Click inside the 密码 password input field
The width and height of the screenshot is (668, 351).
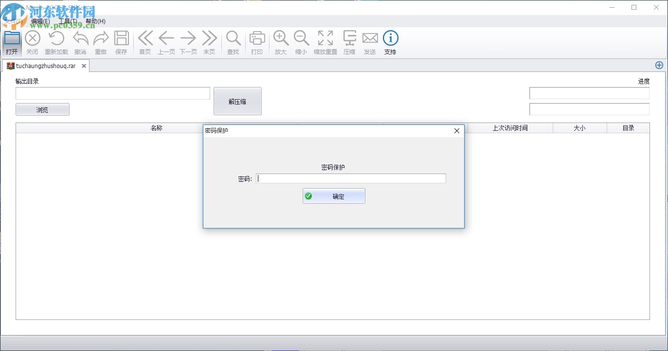[x=350, y=178]
